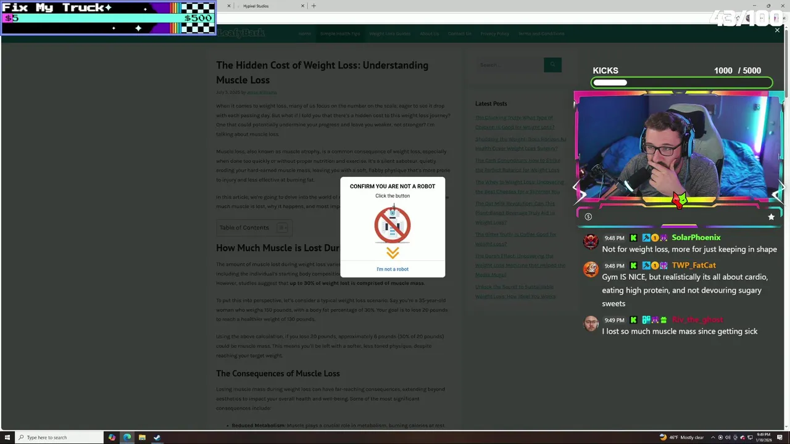
Task: Open the Home menu item
Action: click(305, 33)
